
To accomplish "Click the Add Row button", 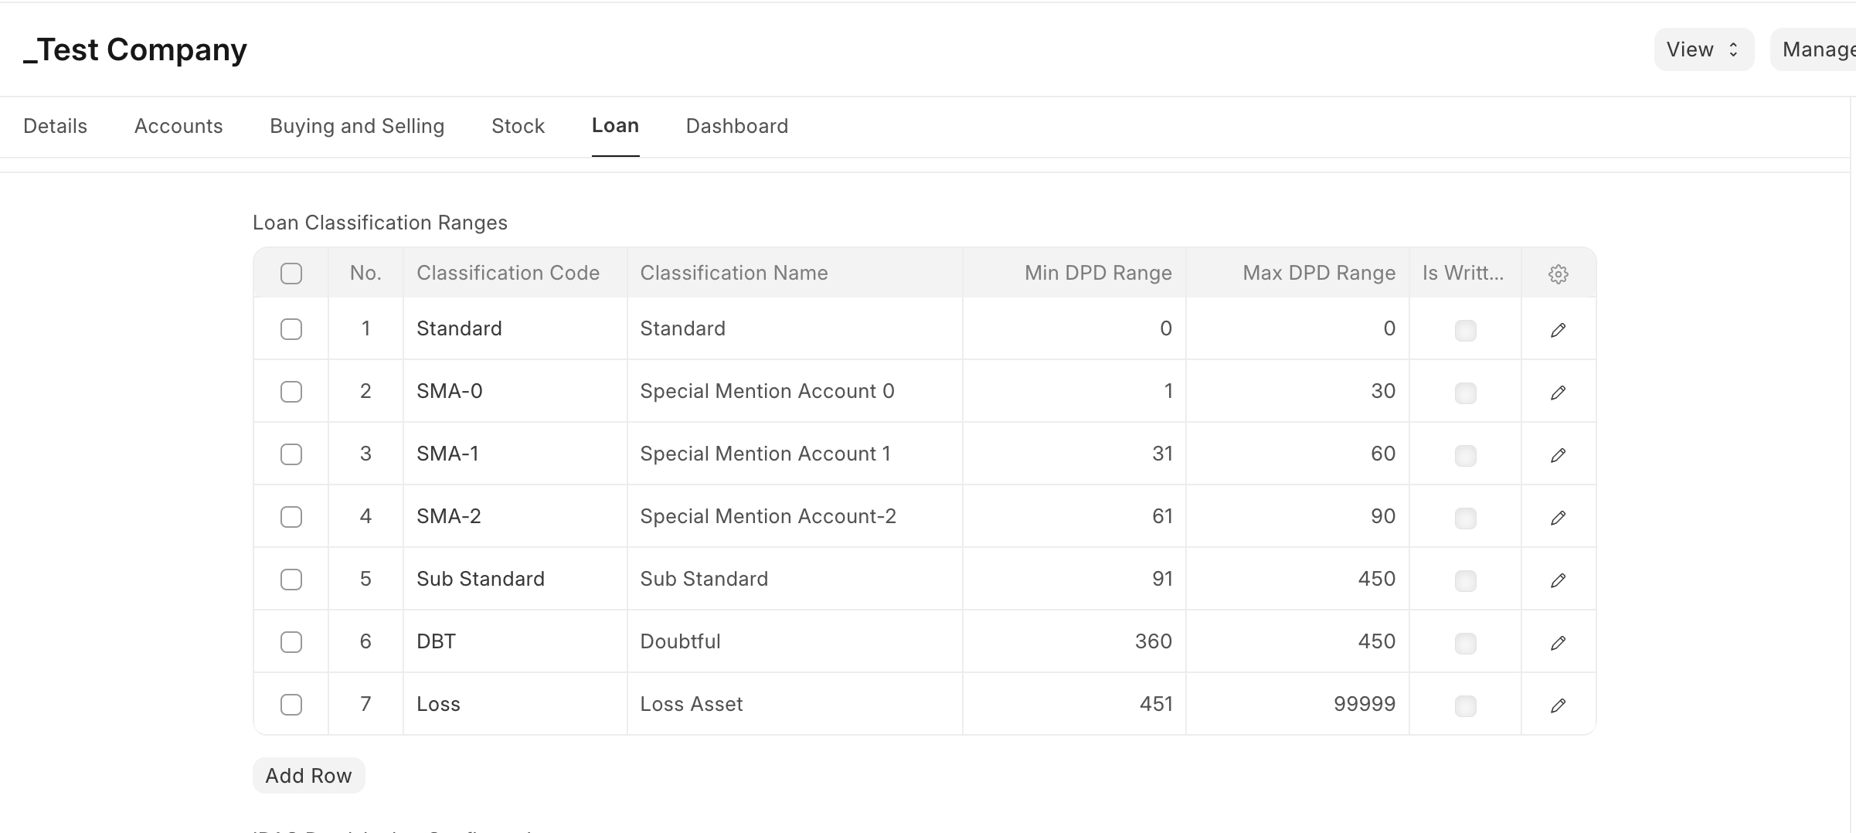I will [308, 775].
